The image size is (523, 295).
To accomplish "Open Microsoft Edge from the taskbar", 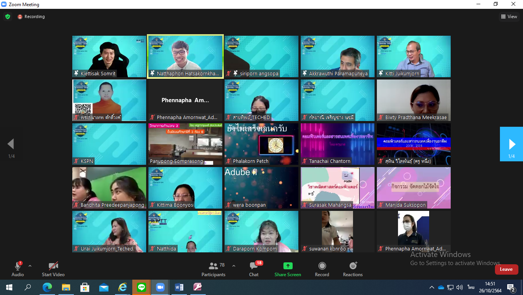I will coord(47,287).
